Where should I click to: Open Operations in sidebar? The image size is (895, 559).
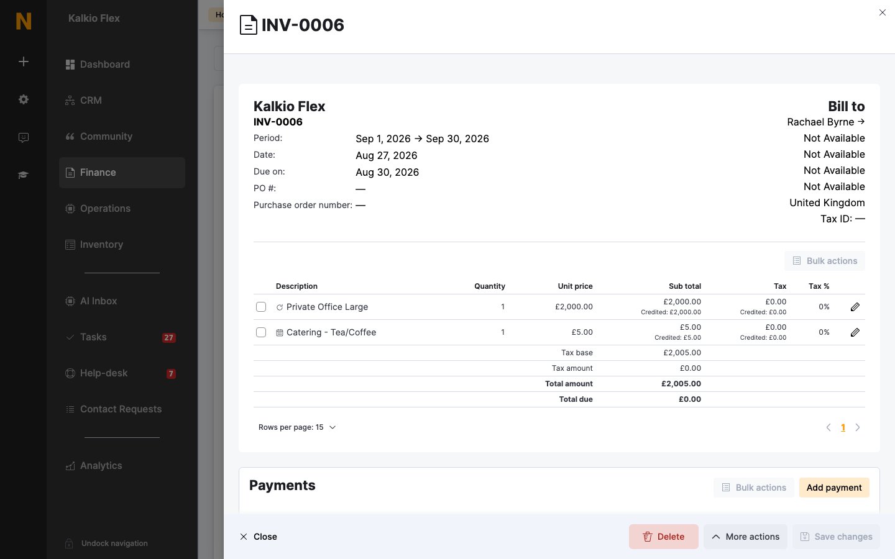click(x=122, y=209)
